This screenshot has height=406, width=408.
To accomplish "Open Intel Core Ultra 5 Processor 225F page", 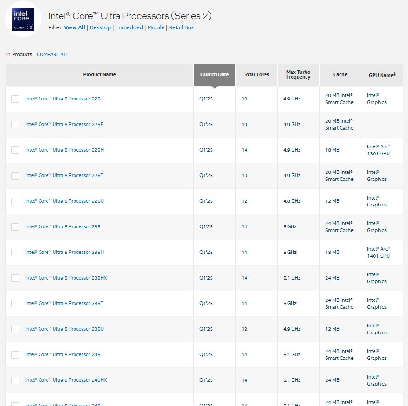I will point(64,125).
